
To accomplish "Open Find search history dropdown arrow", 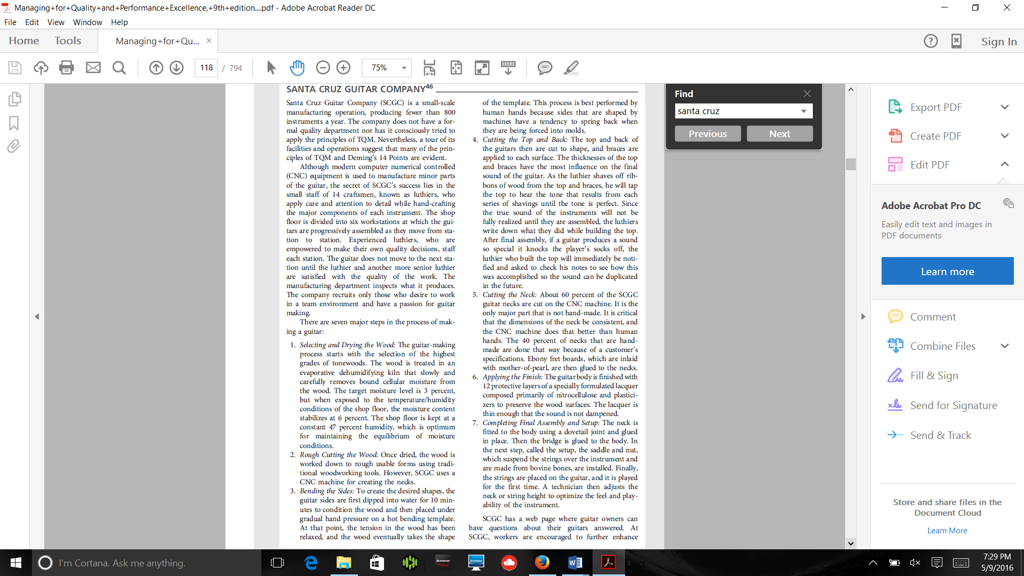I will [x=804, y=111].
